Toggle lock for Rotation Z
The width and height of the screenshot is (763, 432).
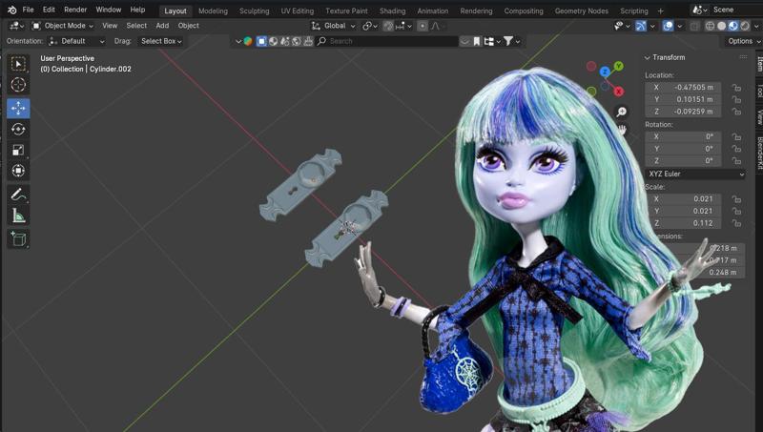[x=736, y=161]
